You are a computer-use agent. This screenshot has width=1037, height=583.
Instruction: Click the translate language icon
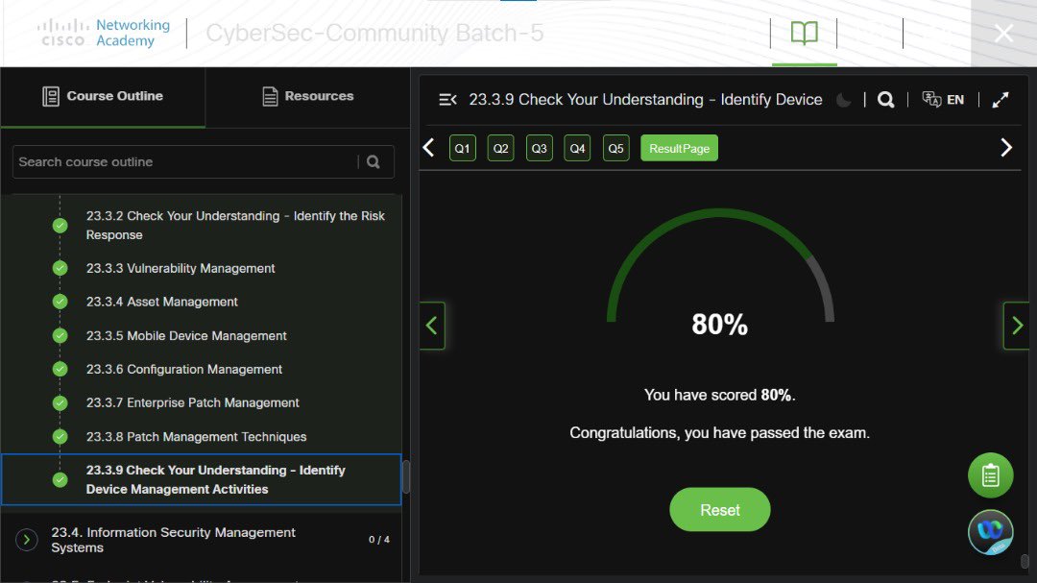coord(931,100)
